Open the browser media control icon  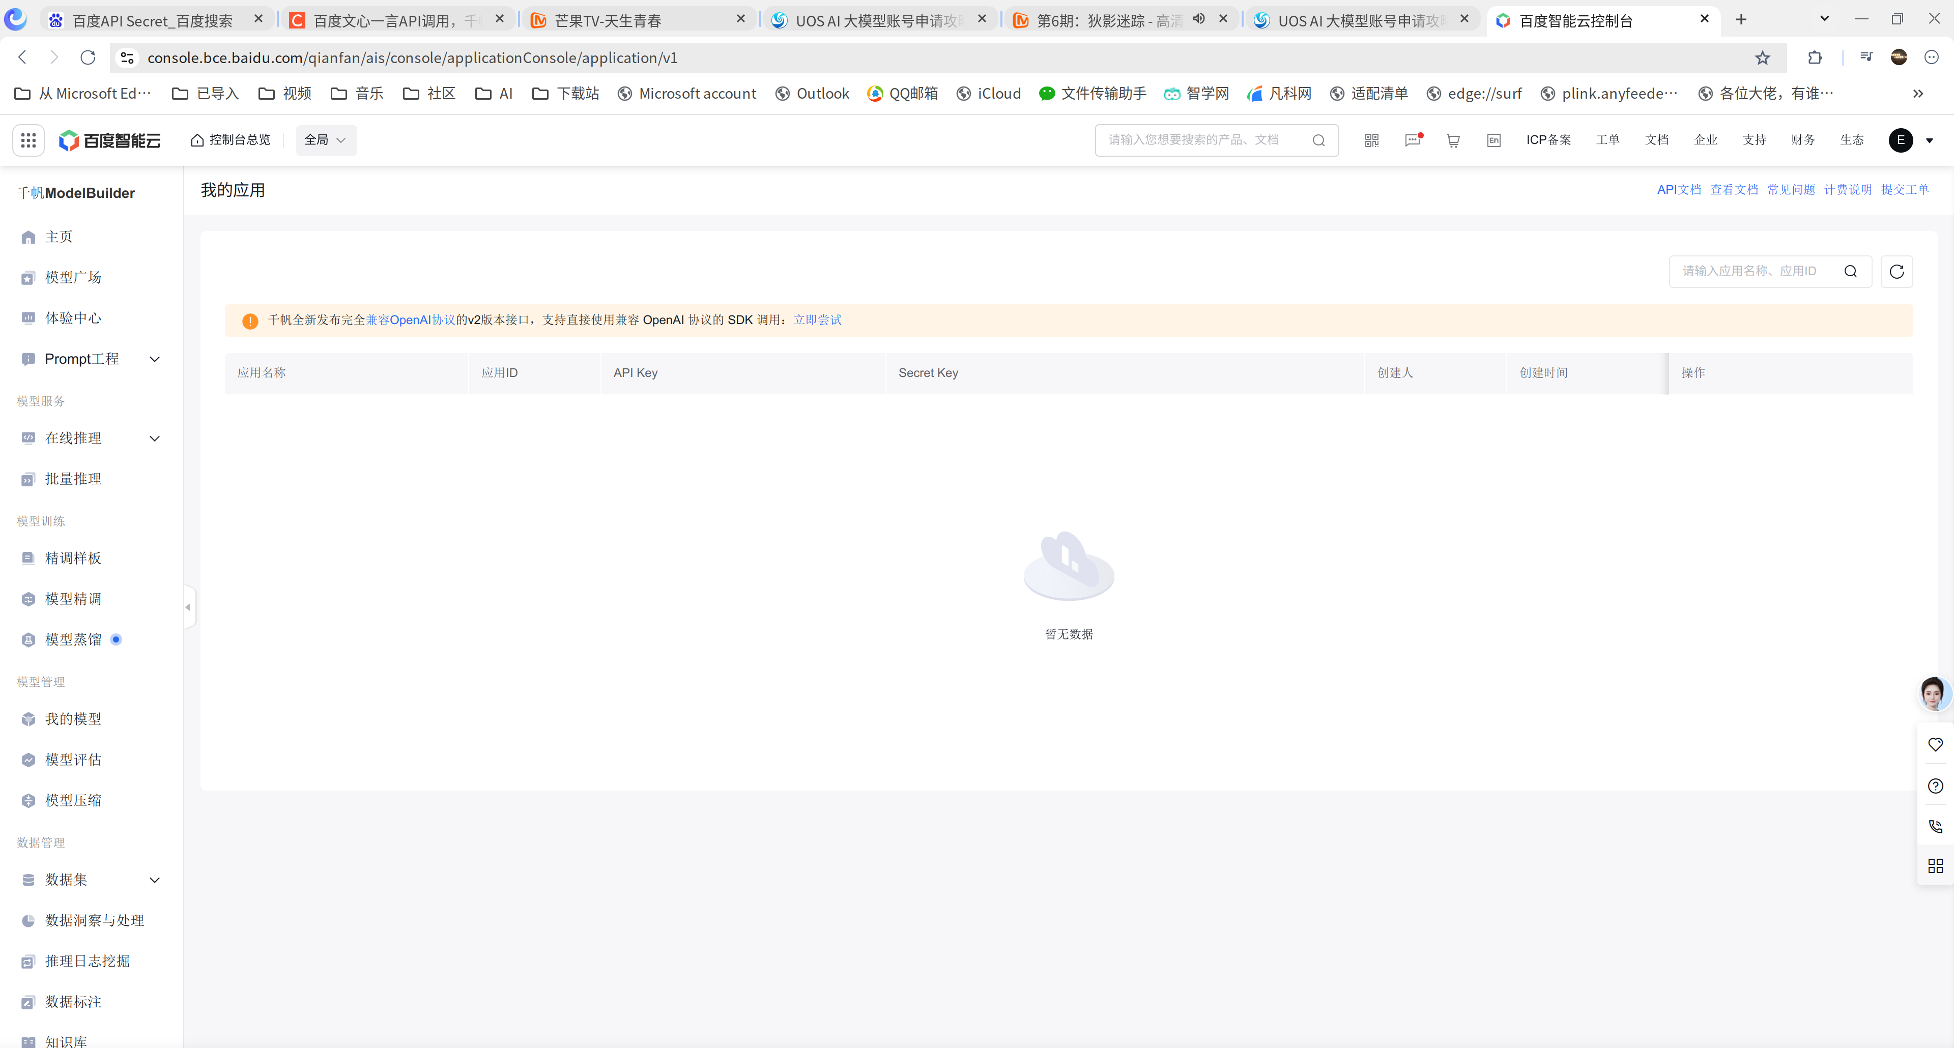coord(1867,57)
